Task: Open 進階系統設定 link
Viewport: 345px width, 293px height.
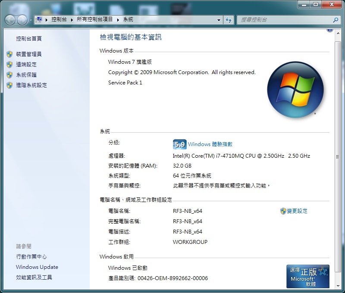Action: click(31, 85)
